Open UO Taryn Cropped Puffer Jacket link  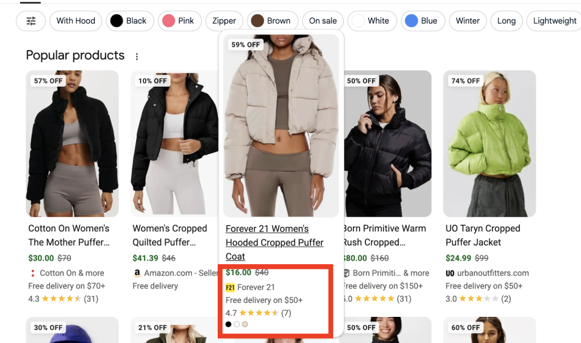pos(482,235)
